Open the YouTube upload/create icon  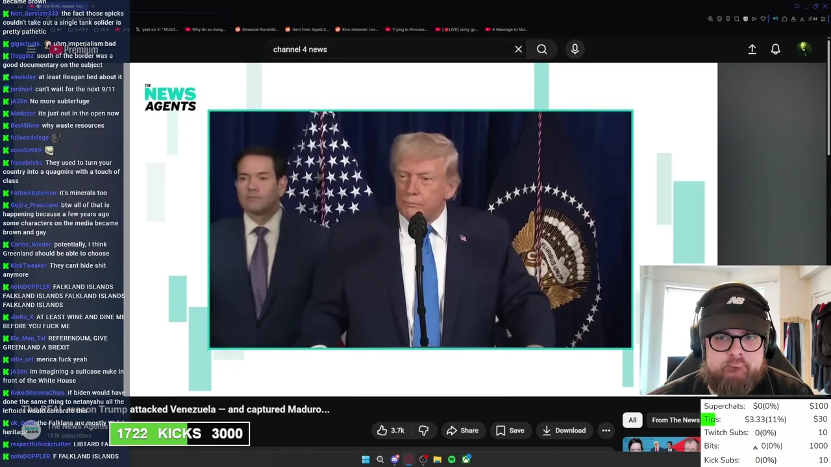click(x=752, y=49)
